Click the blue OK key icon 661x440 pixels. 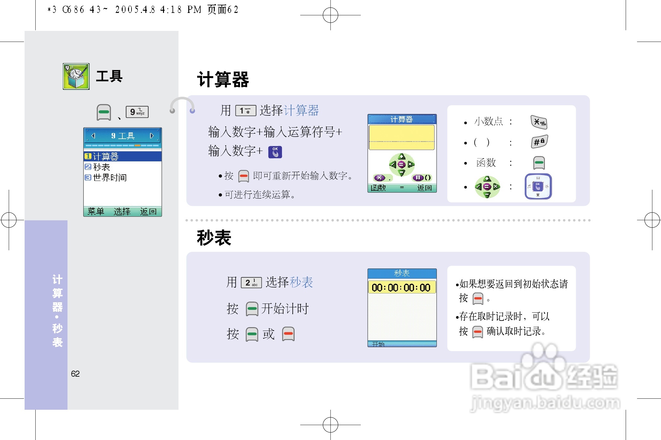click(x=275, y=152)
